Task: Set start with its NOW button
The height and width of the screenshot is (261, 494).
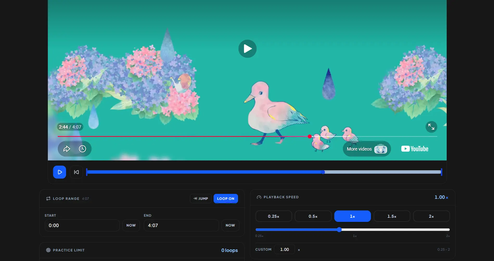Action: click(131, 225)
